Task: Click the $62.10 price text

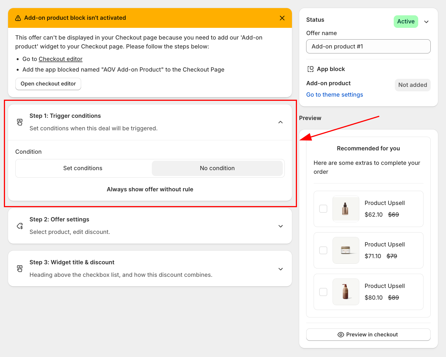Action: (x=374, y=215)
